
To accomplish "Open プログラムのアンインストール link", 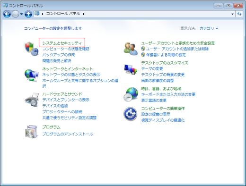I will [68, 134].
